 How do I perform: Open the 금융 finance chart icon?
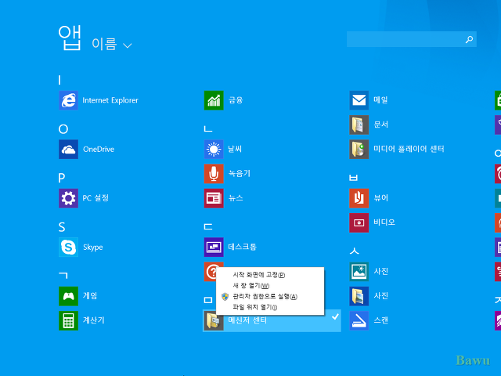pyautogui.click(x=214, y=100)
